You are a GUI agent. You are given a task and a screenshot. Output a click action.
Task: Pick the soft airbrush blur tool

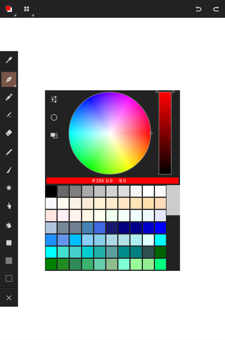click(x=9, y=188)
